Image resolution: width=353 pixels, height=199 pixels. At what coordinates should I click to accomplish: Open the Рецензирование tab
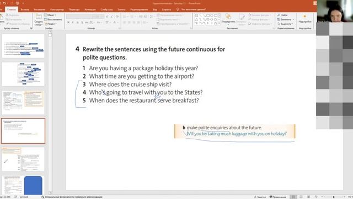pos(139,9)
